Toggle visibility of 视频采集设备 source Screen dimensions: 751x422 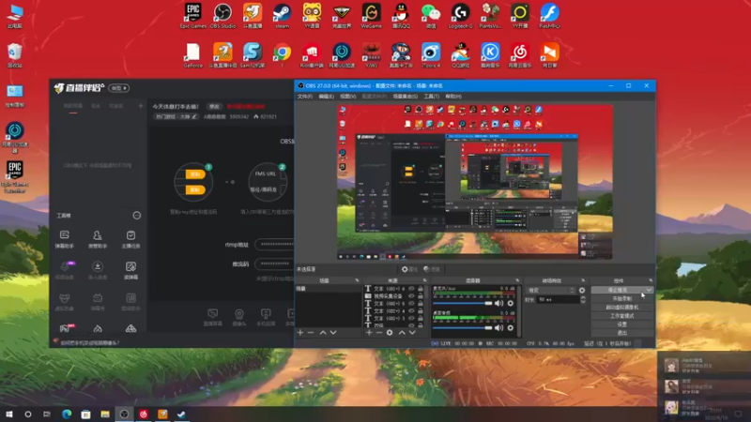(x=411, y=296)
